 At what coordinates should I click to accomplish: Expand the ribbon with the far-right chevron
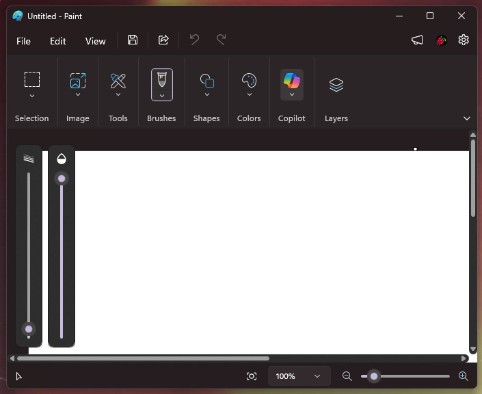467,118
